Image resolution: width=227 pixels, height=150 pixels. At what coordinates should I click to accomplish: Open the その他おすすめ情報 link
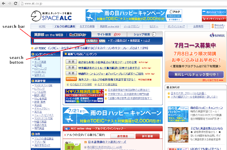81,84
